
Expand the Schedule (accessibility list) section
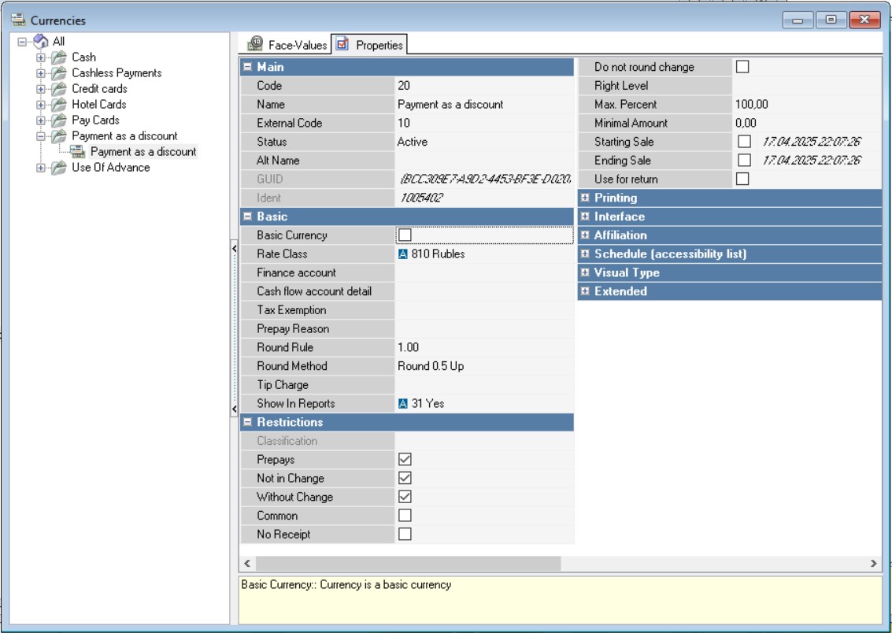click(585, 254)
